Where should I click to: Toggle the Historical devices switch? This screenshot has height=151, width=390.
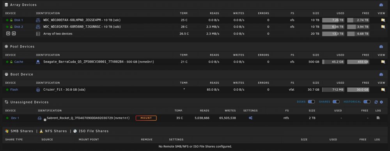point(367,102)
